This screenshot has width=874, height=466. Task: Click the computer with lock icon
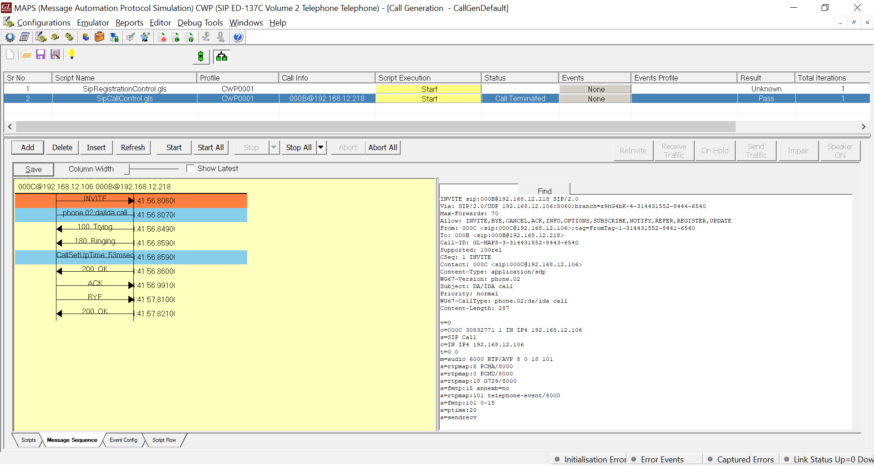(114, 37)
